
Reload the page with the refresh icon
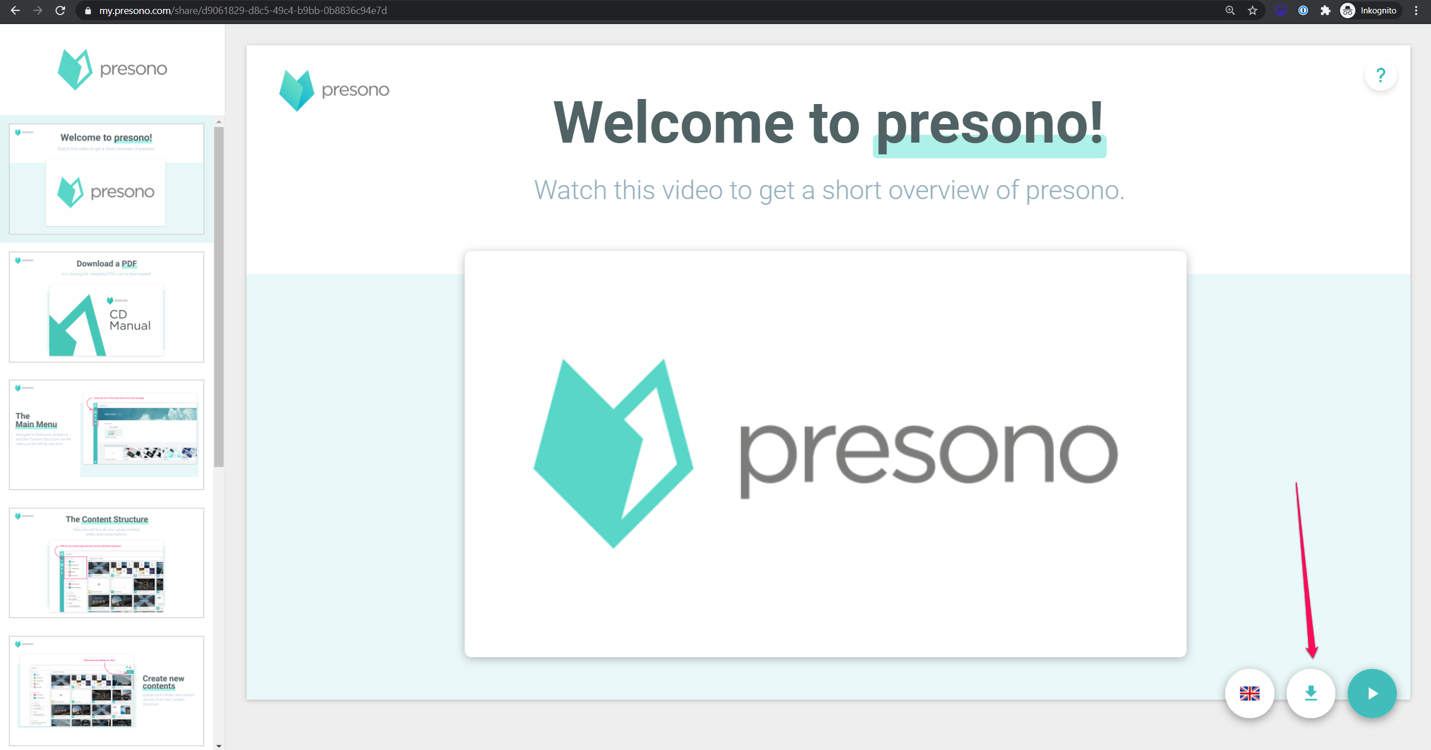60,11
